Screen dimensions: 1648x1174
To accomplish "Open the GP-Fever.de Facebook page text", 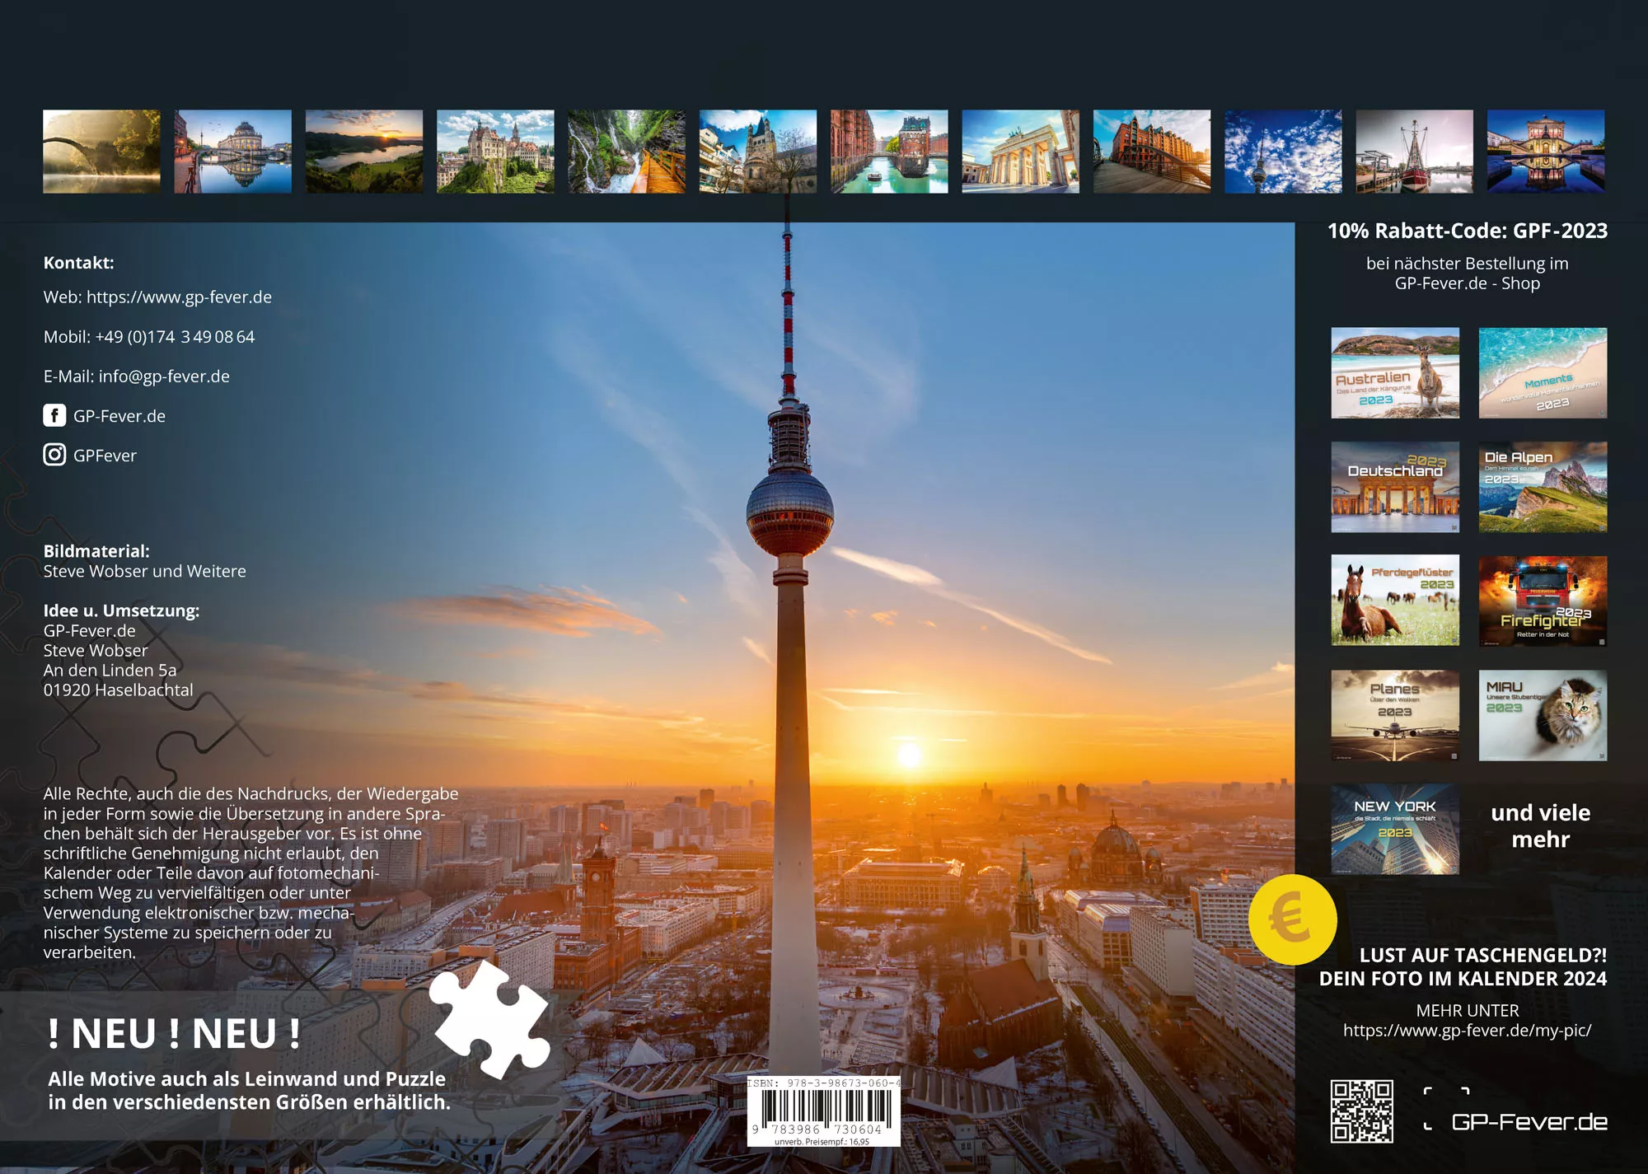I will [119, 416].
